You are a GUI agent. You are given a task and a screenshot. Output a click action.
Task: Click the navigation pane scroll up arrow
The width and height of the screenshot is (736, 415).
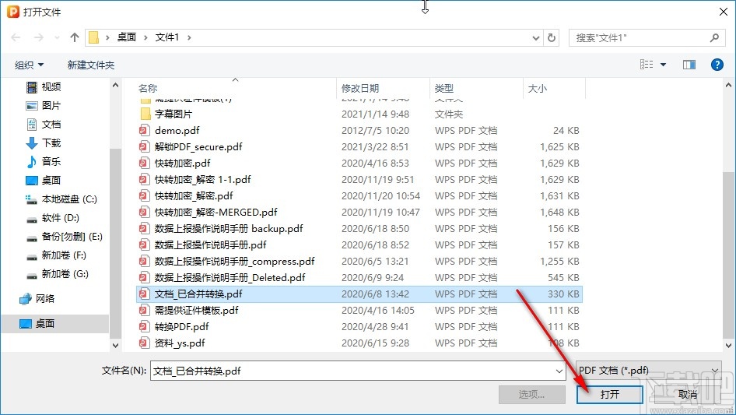pyautogui.click(x=115, y=86)
